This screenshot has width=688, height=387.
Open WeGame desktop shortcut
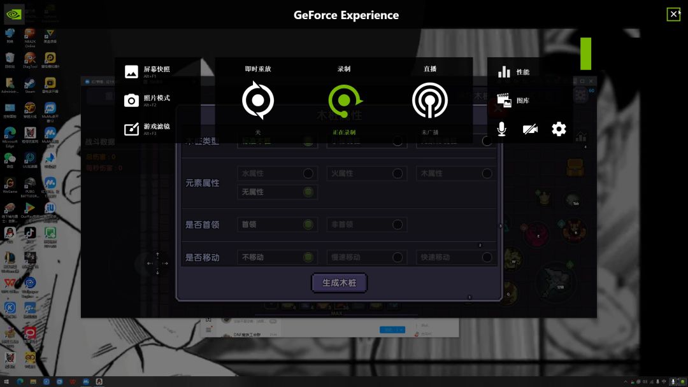pos(10,185)
